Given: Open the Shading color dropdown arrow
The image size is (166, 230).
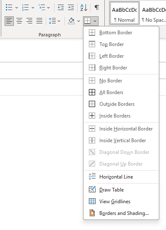Looking at the screenshot, I should pyautogui.click(x=79, y=21).
